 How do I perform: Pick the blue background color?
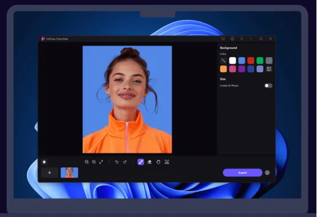click(x=241, y=61)
